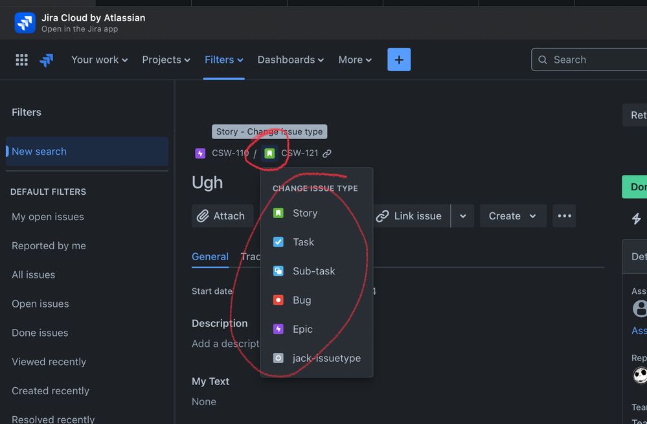Click the DEFAULT FILTERS section heading
Screen dimensions: 647x424
coord(49,192)
